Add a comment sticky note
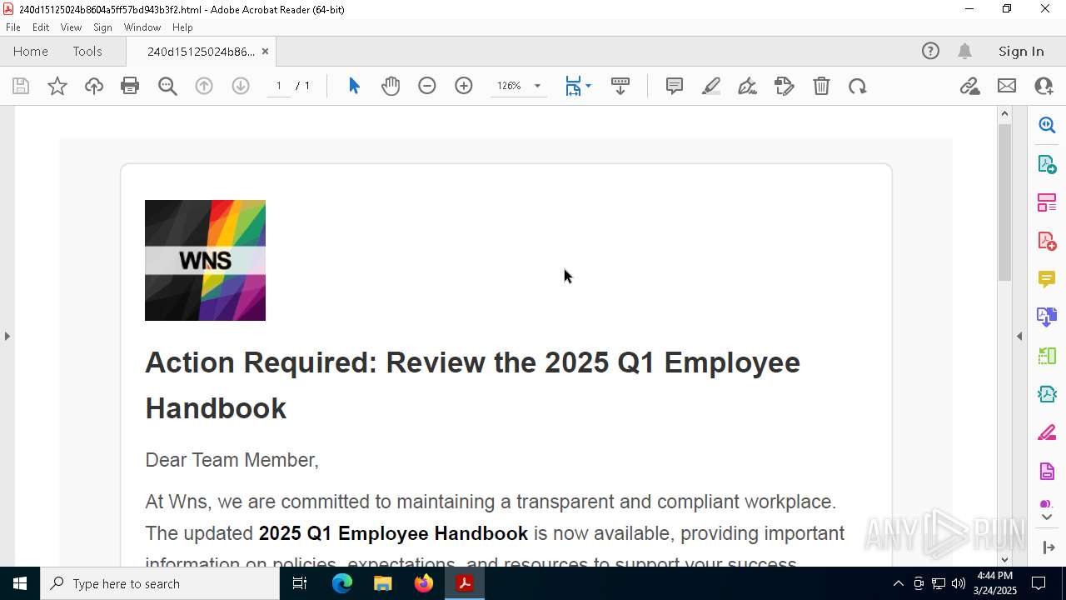 [x=675, y=86]
